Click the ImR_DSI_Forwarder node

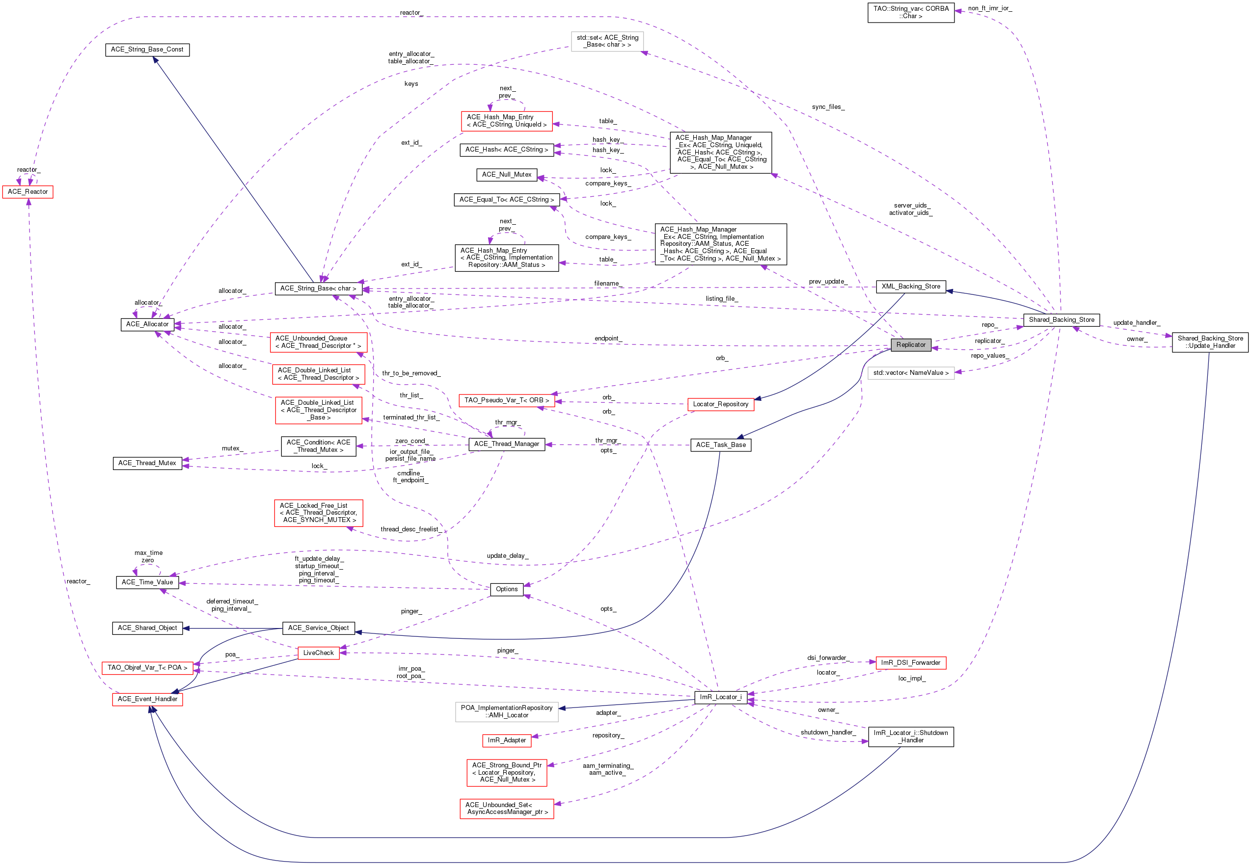click(910, 663)
